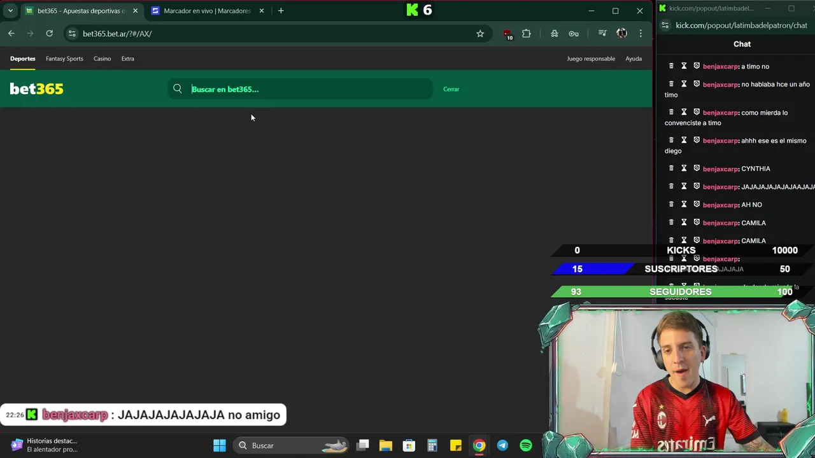Click benjaxcarp username on CYNTHIA message
Screen dimensions: 815x458
(x=720, y=169)
